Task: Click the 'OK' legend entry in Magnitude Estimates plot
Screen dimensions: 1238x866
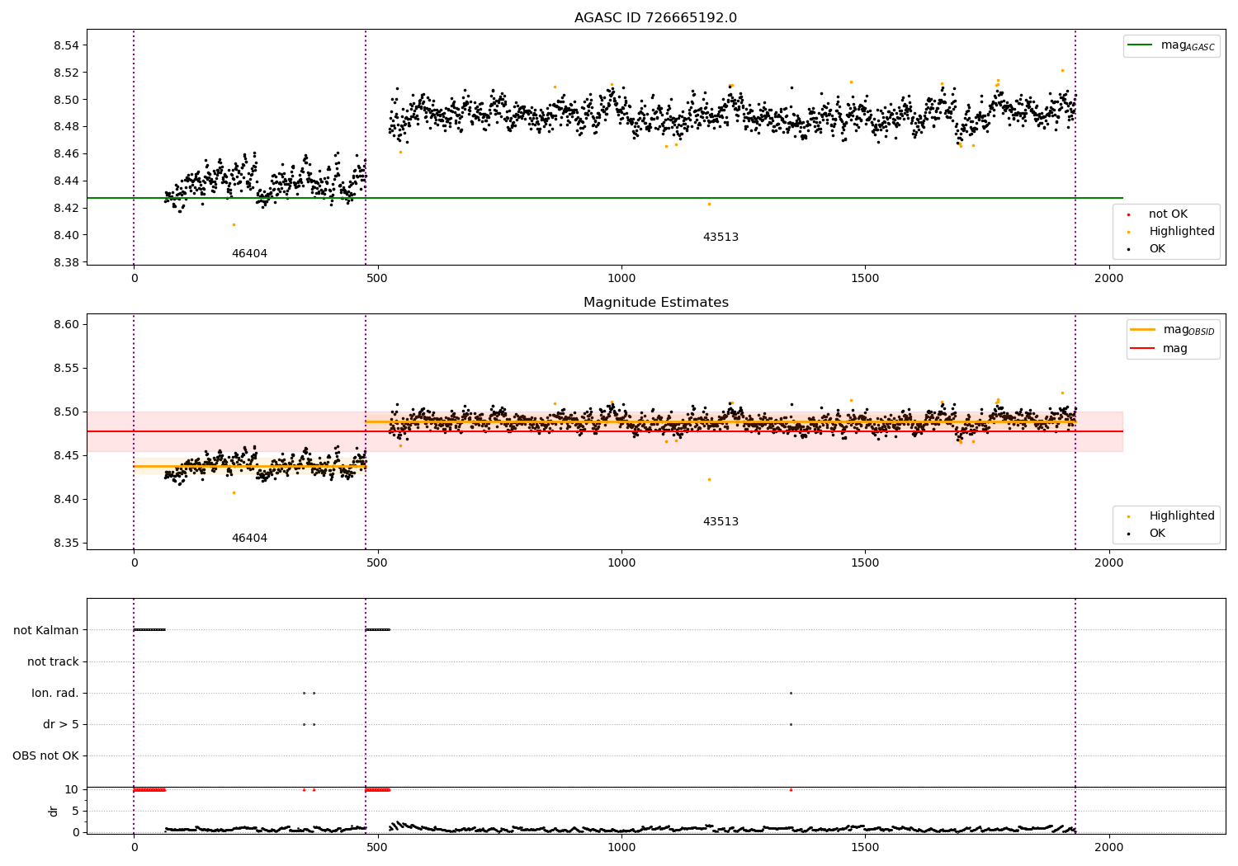Action: pyautogui.click(x=1157, y=534)
